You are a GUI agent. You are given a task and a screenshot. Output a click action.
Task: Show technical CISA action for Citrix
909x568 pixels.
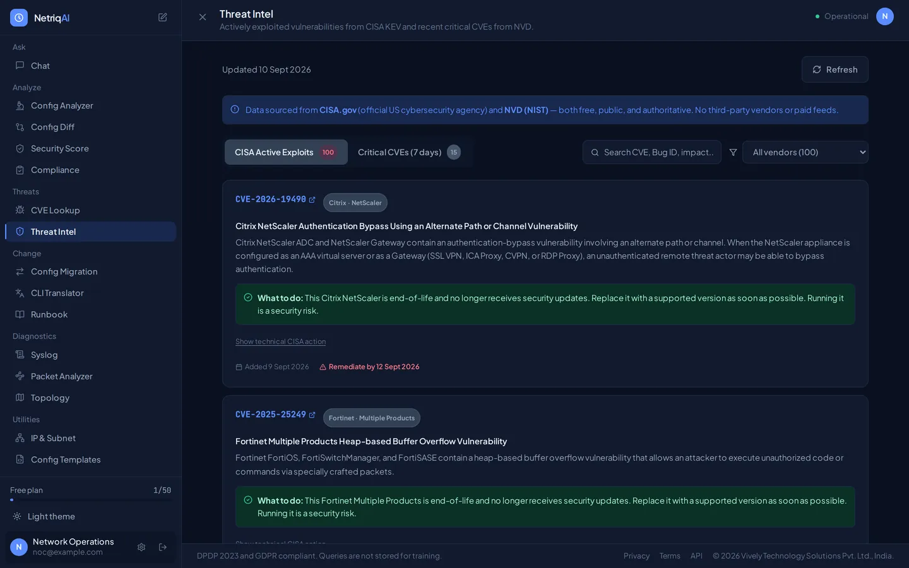pos(281,341)
